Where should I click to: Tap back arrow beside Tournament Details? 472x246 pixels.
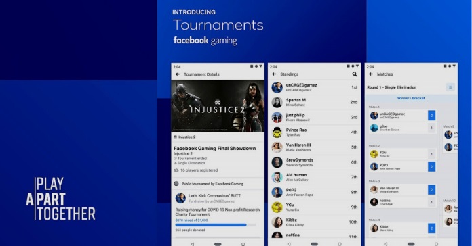coord(178,74)
